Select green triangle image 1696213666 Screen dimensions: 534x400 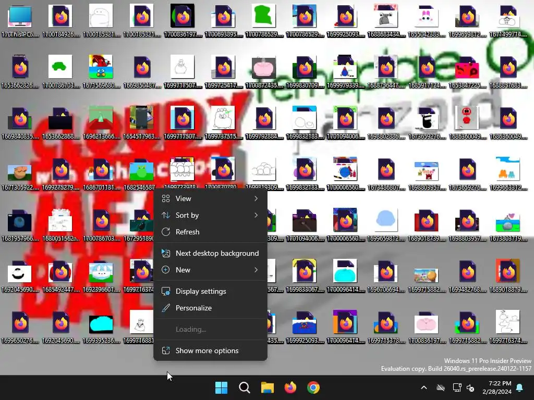coord(101,123)
